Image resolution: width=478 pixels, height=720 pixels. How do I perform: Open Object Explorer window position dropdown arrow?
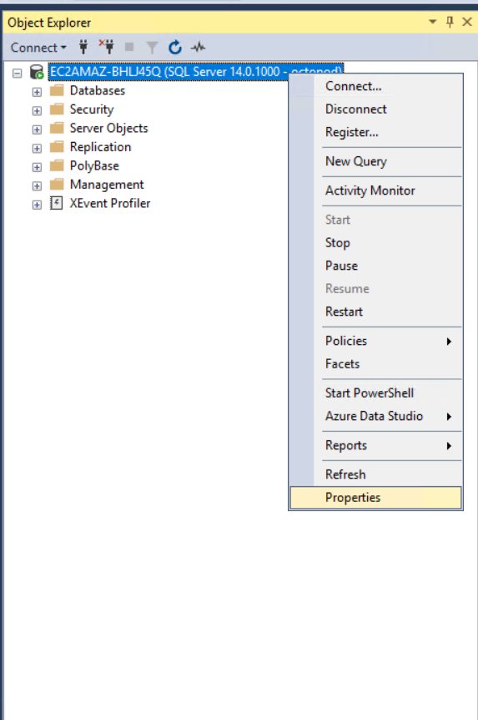click(432, 22)
